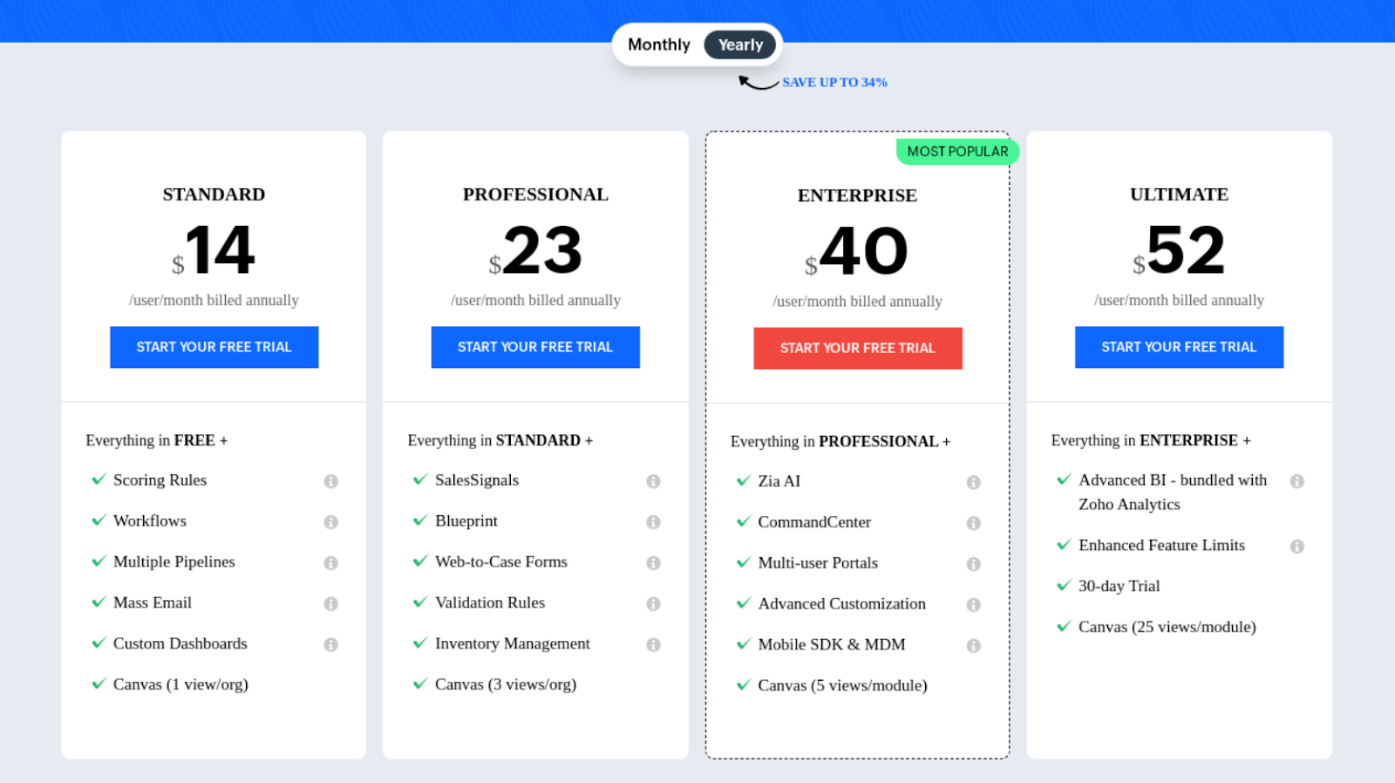Viewport: 1395px width, 783px height.
Task: Open info tooltip for Mobile SDK & MDM
Action: click(x=973, y=646)
